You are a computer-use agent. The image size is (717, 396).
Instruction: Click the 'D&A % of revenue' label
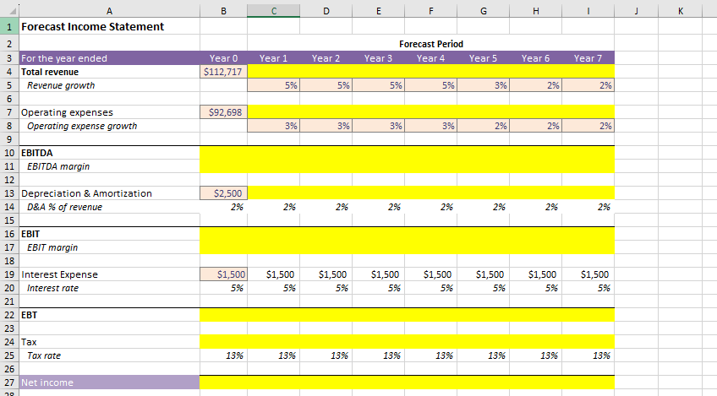pos(64,207)
